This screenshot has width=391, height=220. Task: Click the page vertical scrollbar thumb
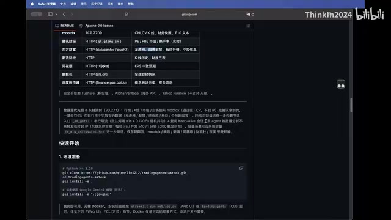pos(351,105)
